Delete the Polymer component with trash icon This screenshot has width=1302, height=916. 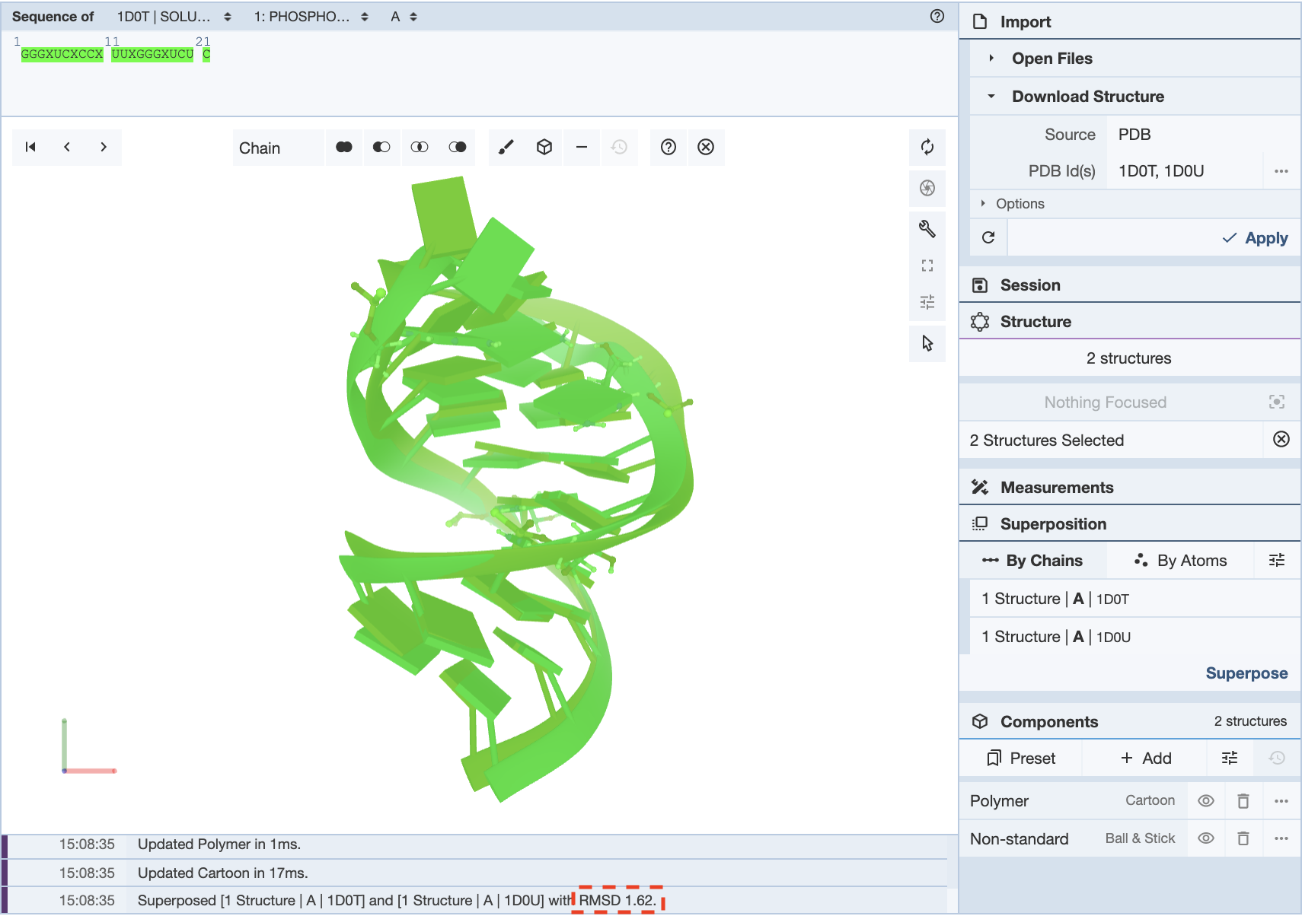(1243, 800)
